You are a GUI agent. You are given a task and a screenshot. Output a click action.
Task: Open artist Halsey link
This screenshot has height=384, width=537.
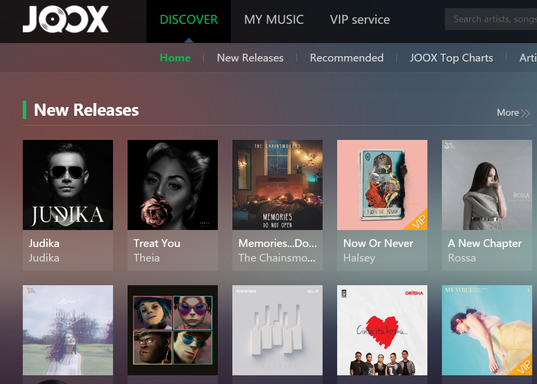(359, 258)
